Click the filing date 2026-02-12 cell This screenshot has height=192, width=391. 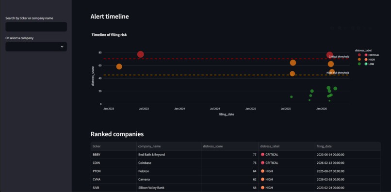(348, 163)
